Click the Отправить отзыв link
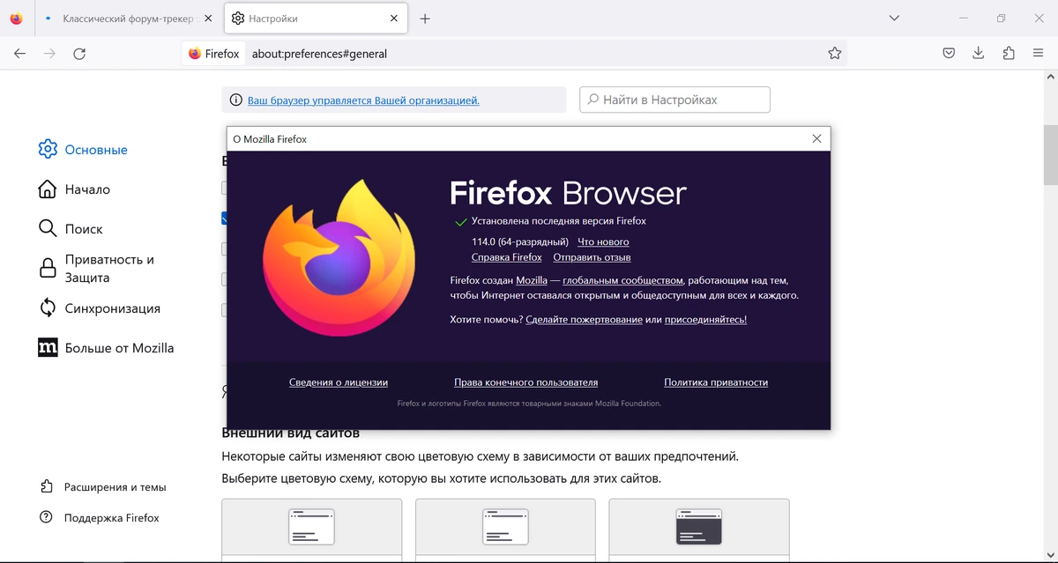Viewport: 1058px width, 563px height. 592,257
